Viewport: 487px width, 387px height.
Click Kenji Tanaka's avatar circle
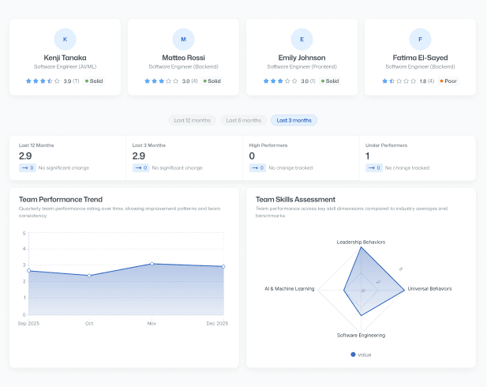click(x=65, y=39)
